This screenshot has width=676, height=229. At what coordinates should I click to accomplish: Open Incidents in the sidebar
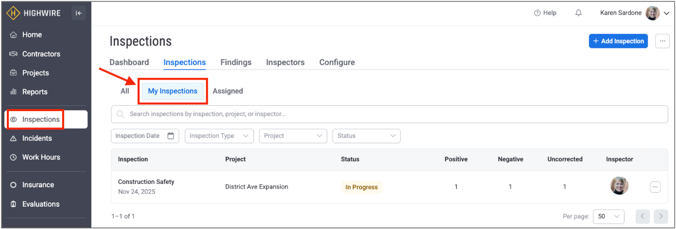(37, 138)
